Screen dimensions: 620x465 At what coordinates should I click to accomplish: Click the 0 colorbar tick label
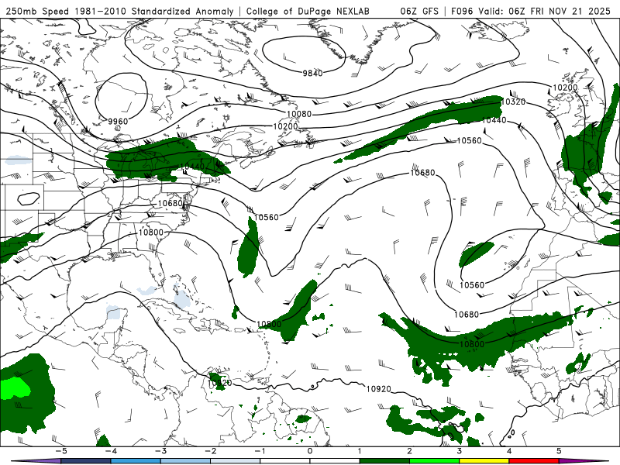tap(310, 451)
